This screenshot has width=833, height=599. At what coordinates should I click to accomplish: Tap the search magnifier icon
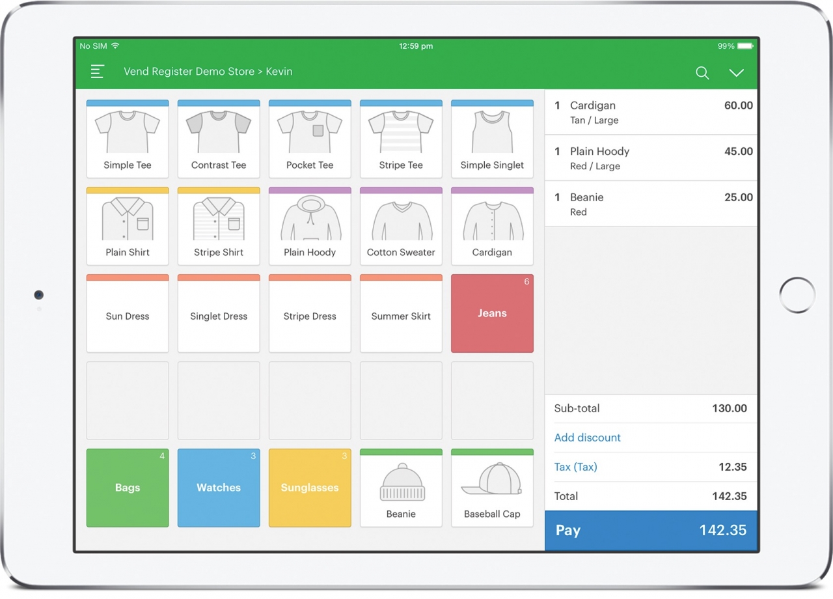point(702,73)
